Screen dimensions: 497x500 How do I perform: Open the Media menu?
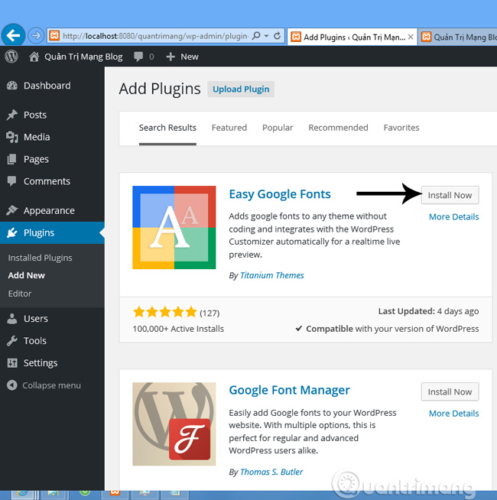(x=37, y=137)
